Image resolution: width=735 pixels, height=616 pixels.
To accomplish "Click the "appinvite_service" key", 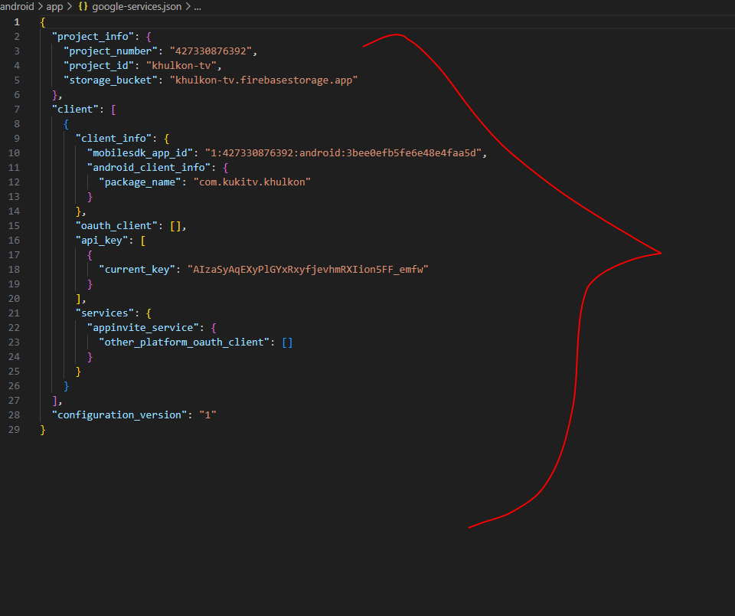I will (143, 327).
